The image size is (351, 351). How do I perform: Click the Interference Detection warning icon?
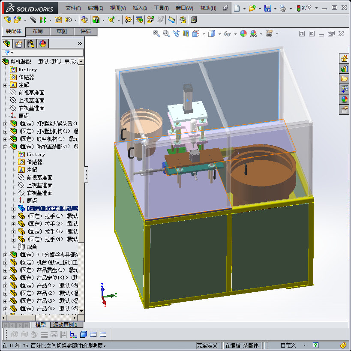tap(183, 20)
